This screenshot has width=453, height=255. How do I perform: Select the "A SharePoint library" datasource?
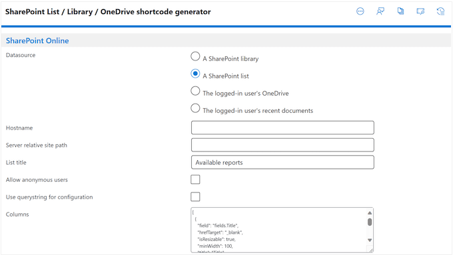point(195,56)
